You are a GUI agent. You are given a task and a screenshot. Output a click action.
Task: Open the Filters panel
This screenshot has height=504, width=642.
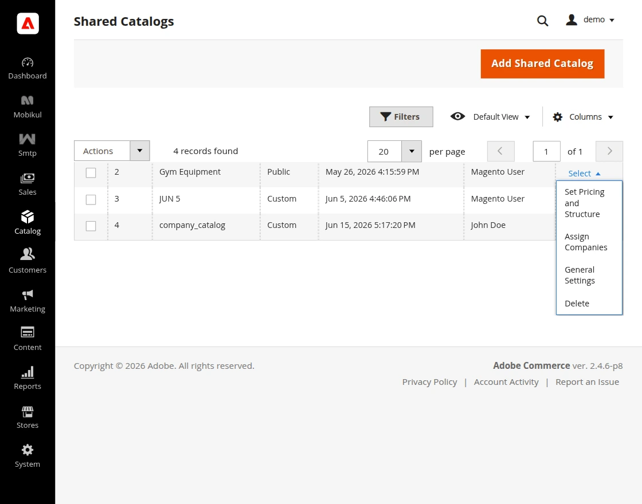click(401, 117)
